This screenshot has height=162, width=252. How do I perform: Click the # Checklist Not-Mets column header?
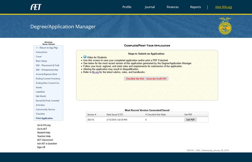(x=156, y=114)
